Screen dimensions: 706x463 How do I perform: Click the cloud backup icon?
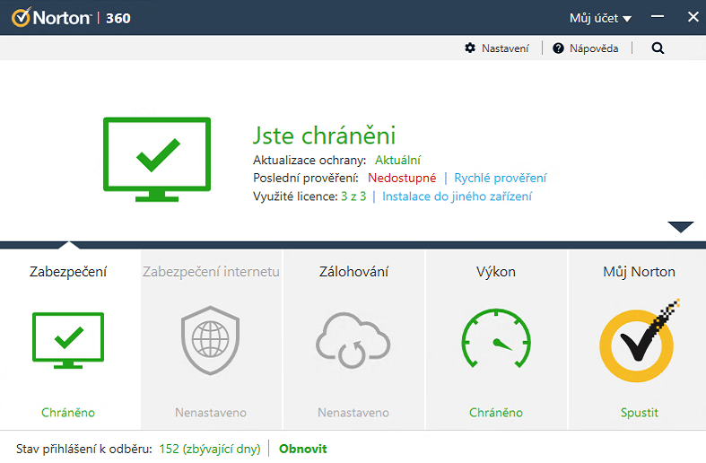353,340
